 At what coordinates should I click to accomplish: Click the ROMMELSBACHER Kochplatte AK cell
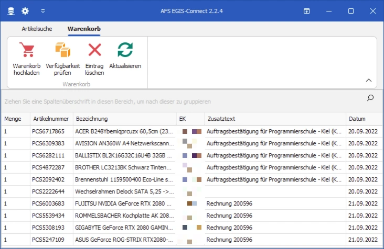pos(124,216)
